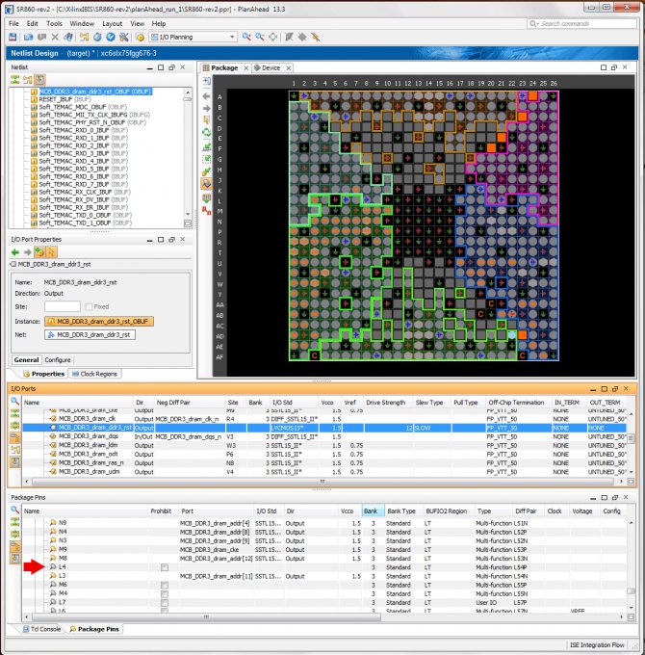Click the forward arrow in I/O Port Properties
This screenshot has width=645, height=655.
pyautogui.click(x=27, y=252)
